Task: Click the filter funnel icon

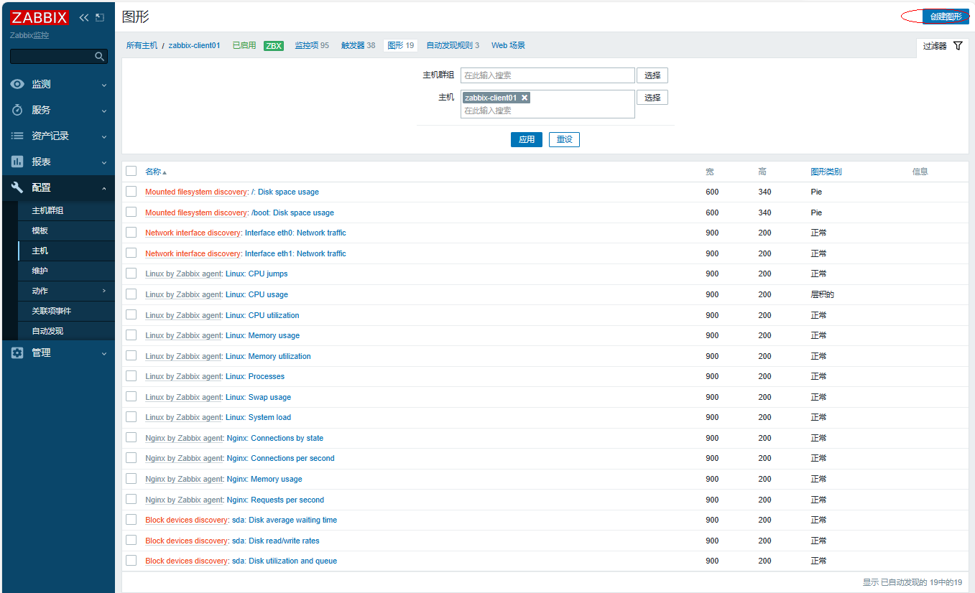Action: 958,46
